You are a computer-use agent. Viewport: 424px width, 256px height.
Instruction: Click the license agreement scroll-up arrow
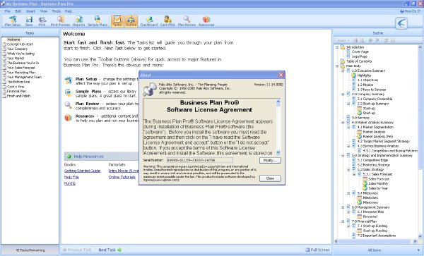tap(278, 102)
